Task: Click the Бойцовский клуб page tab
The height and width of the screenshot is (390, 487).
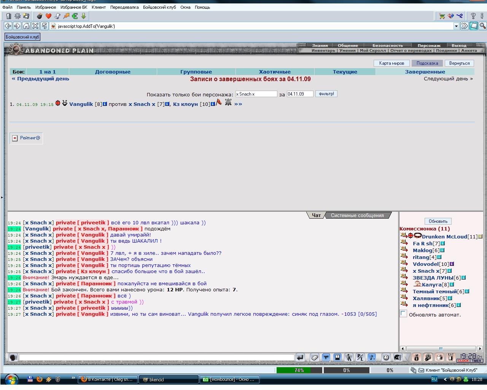Action: pyautogui.click(x=22, y=37)
